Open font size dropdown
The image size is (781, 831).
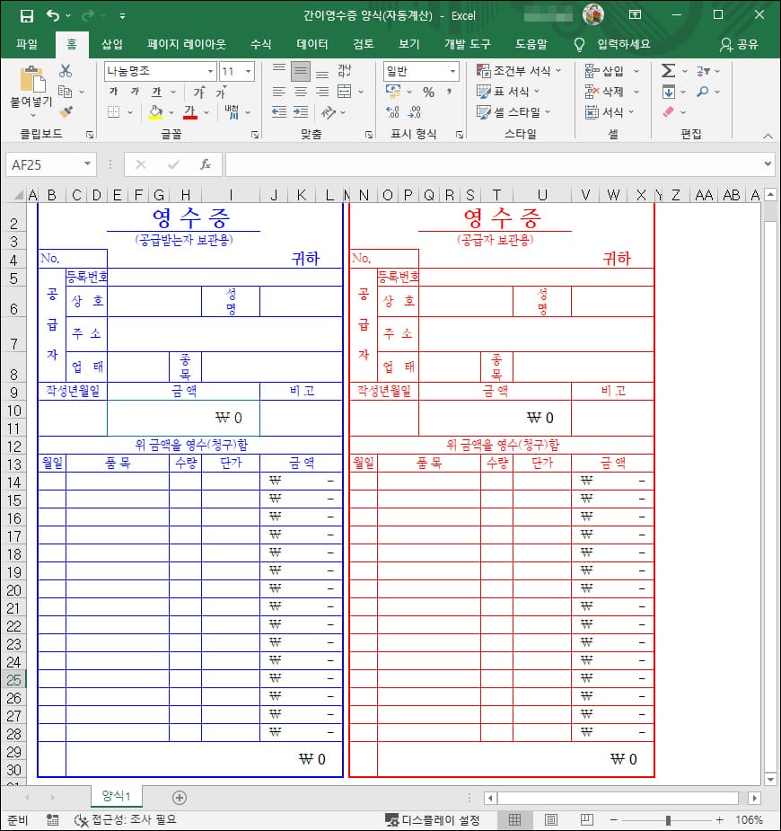248,71
